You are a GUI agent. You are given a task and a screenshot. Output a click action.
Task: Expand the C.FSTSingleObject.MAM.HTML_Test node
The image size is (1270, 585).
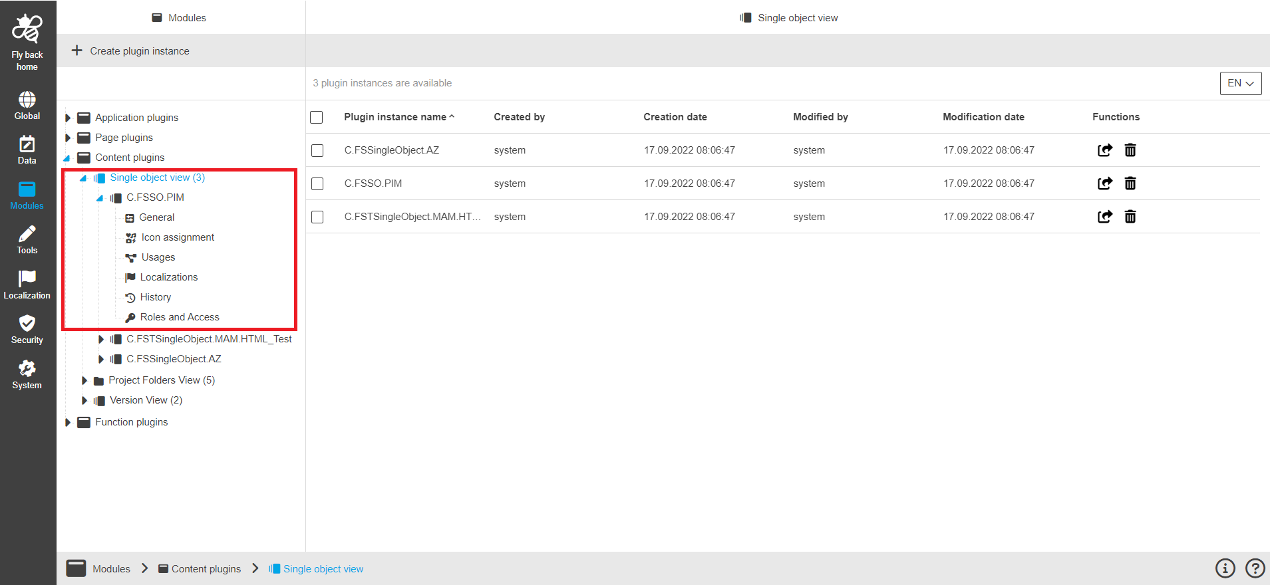(101, 339)
